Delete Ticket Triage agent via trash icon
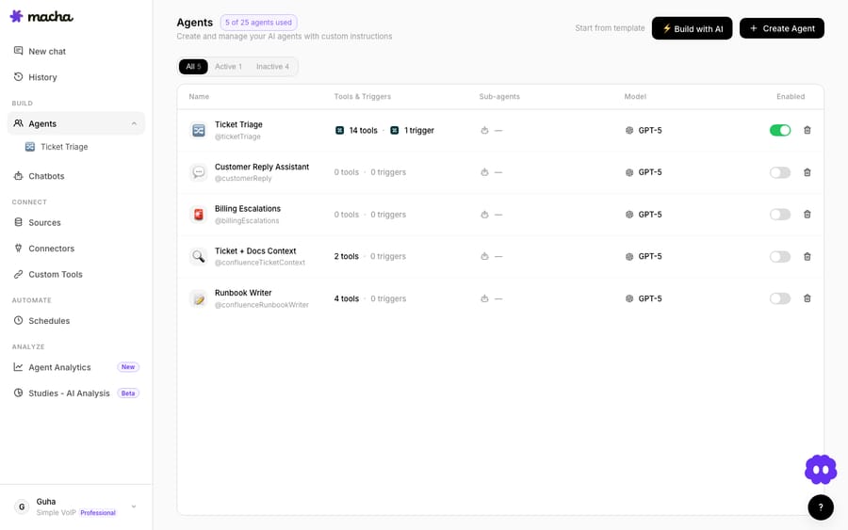848x530 pixels. [x=807, y=130]
